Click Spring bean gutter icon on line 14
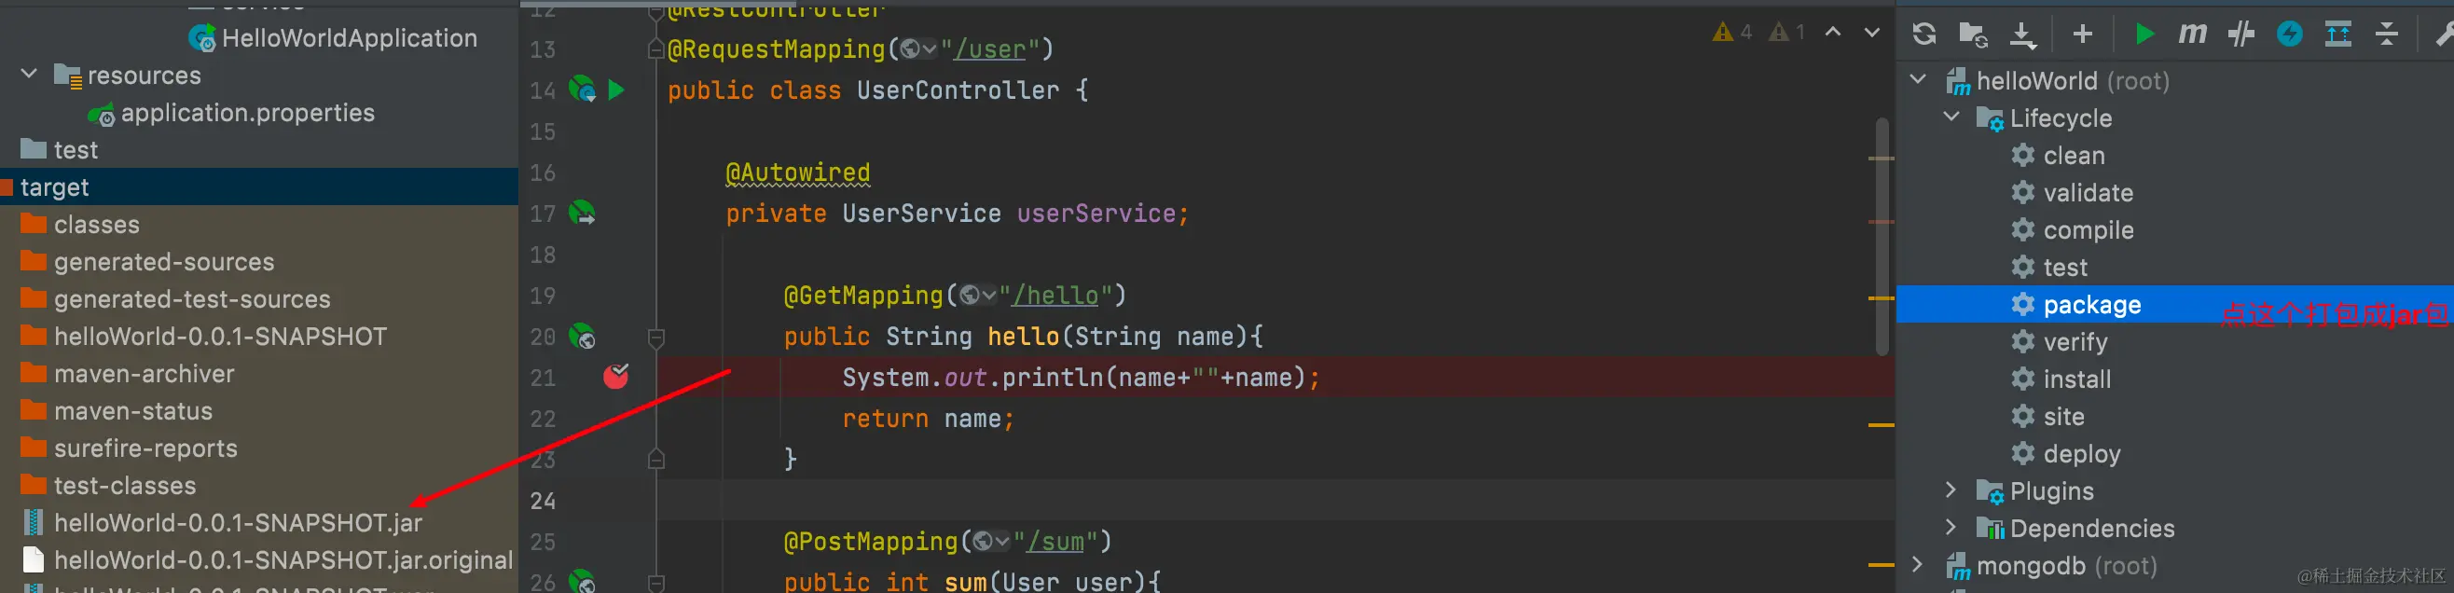 click(x=582, y=90)
